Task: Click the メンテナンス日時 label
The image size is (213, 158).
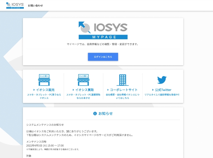Action: click(36, 142)
